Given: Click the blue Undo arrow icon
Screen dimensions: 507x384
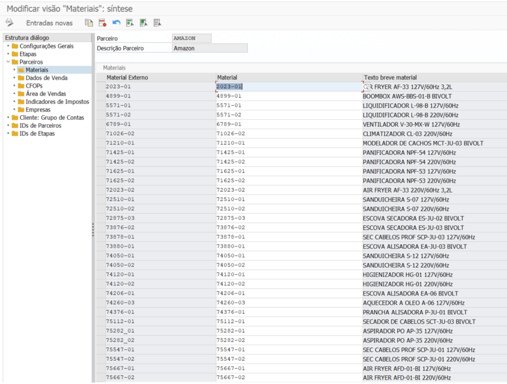Looking at the screenshot, I should tap(116, 23).
